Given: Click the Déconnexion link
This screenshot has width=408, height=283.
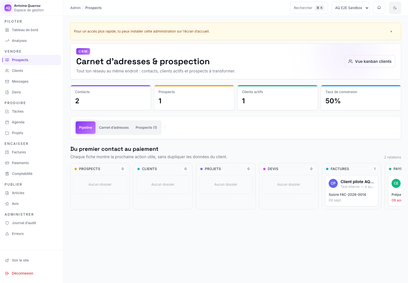Looking at the screenshot, I should tap(31, 273).
